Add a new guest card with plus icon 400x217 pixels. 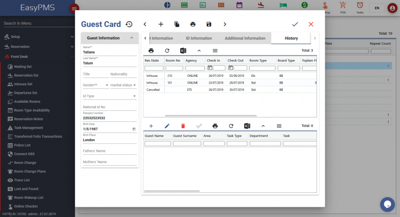[x=161, y=25]
